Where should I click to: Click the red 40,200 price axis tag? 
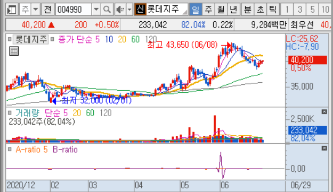coord(307,60)
